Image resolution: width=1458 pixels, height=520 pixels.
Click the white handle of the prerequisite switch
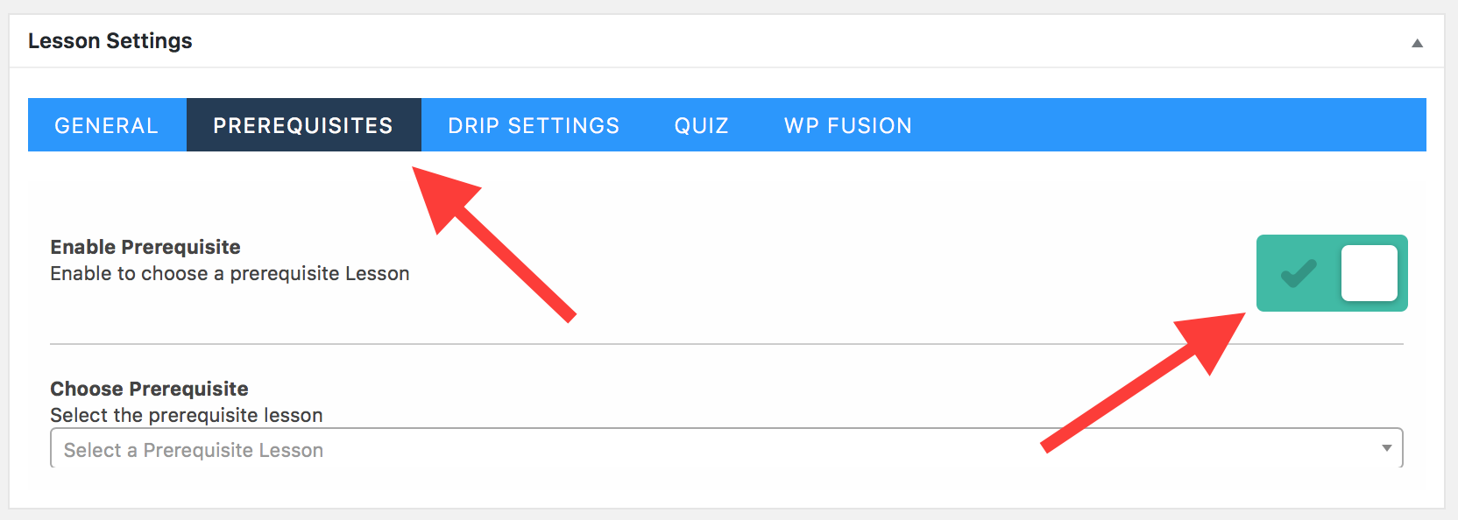pos(1369,273)
